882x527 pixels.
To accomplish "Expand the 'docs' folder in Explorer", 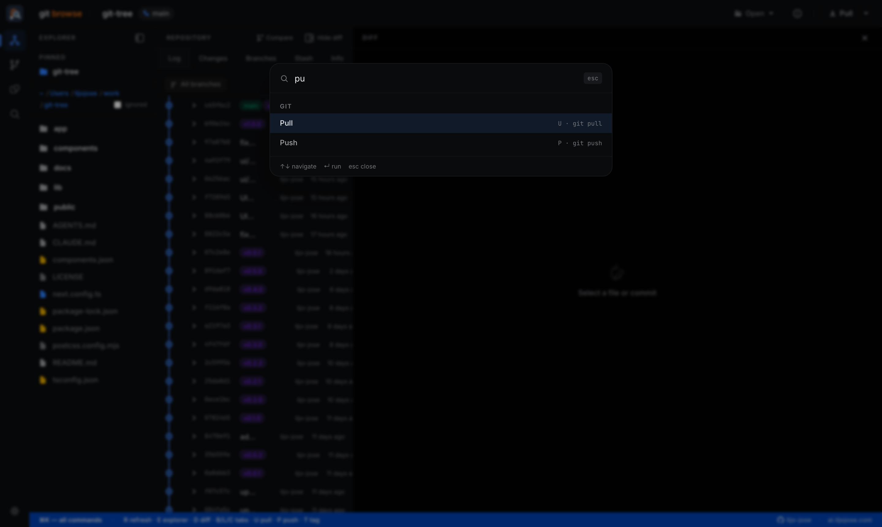I will [x=55, y=168].
